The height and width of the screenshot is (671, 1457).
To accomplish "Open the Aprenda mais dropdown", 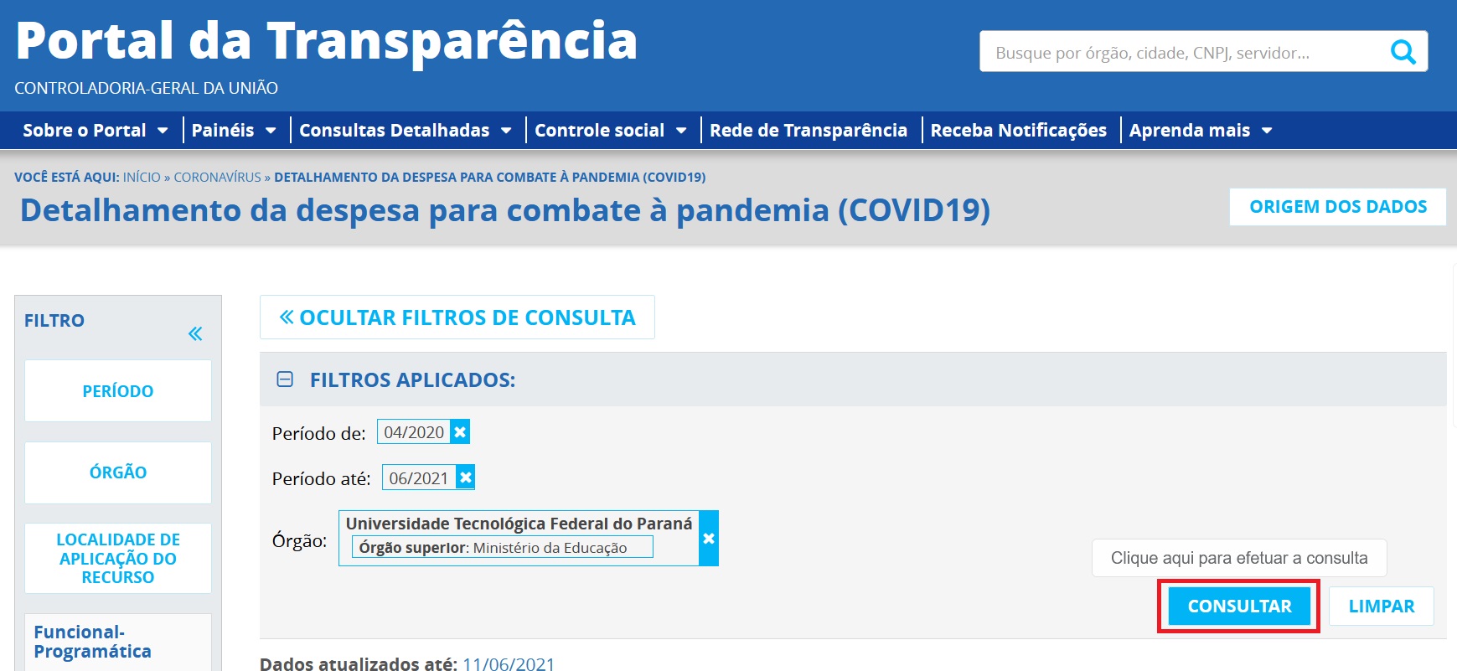I will pos(1200,131).
